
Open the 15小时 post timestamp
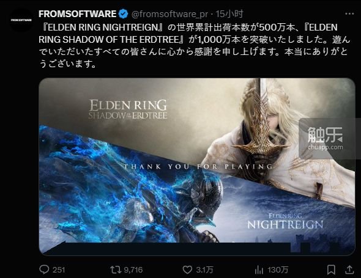[x=229, y=14]
